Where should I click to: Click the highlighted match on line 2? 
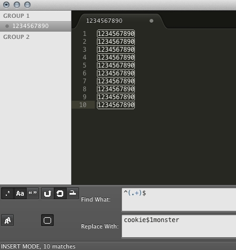[116, 42]
